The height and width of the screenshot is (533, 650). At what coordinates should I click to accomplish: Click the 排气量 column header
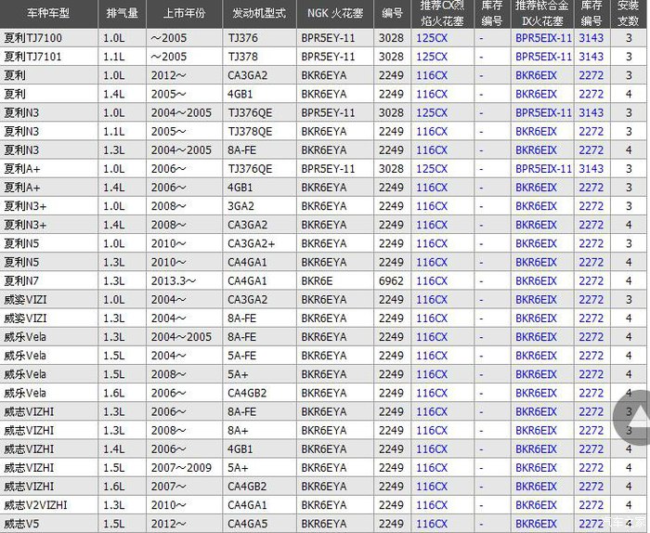click(122, 14)
